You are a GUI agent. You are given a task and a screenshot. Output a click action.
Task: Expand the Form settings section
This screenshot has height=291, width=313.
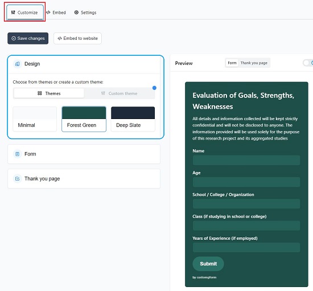pyautogui.click(x=84, y=154)
